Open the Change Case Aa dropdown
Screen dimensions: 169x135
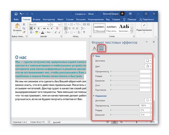point(49,32)
